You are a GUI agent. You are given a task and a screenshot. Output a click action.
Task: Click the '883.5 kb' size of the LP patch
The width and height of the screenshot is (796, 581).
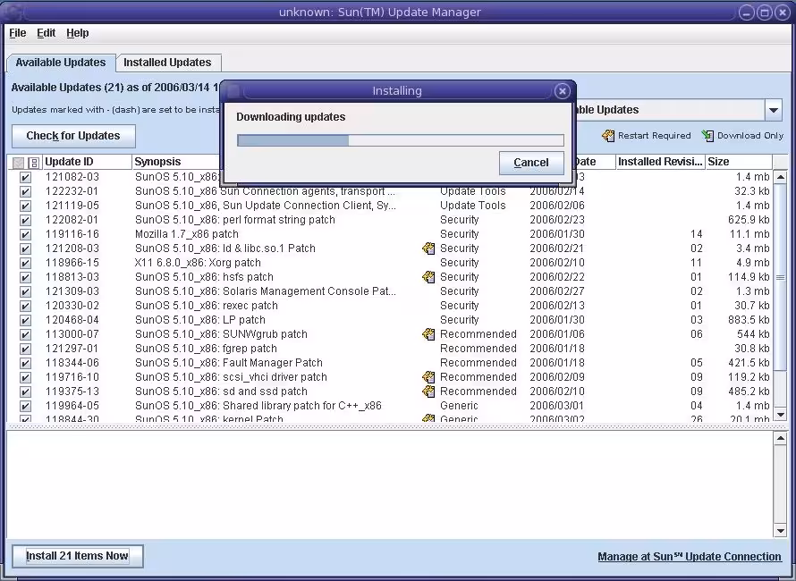pyautogui.click(x=749, y=320)
